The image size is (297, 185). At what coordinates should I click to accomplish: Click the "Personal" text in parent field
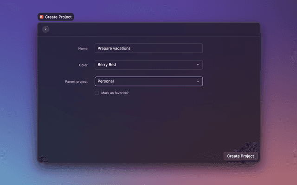pos(106,81)
